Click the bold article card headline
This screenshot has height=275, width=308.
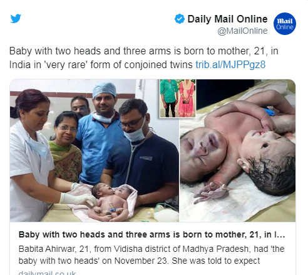tap(151, 234)
